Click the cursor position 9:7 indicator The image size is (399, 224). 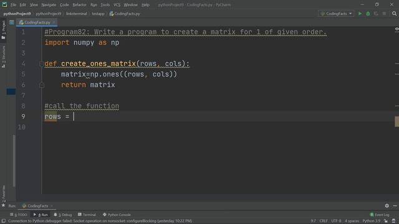click(x=313, y=221)
